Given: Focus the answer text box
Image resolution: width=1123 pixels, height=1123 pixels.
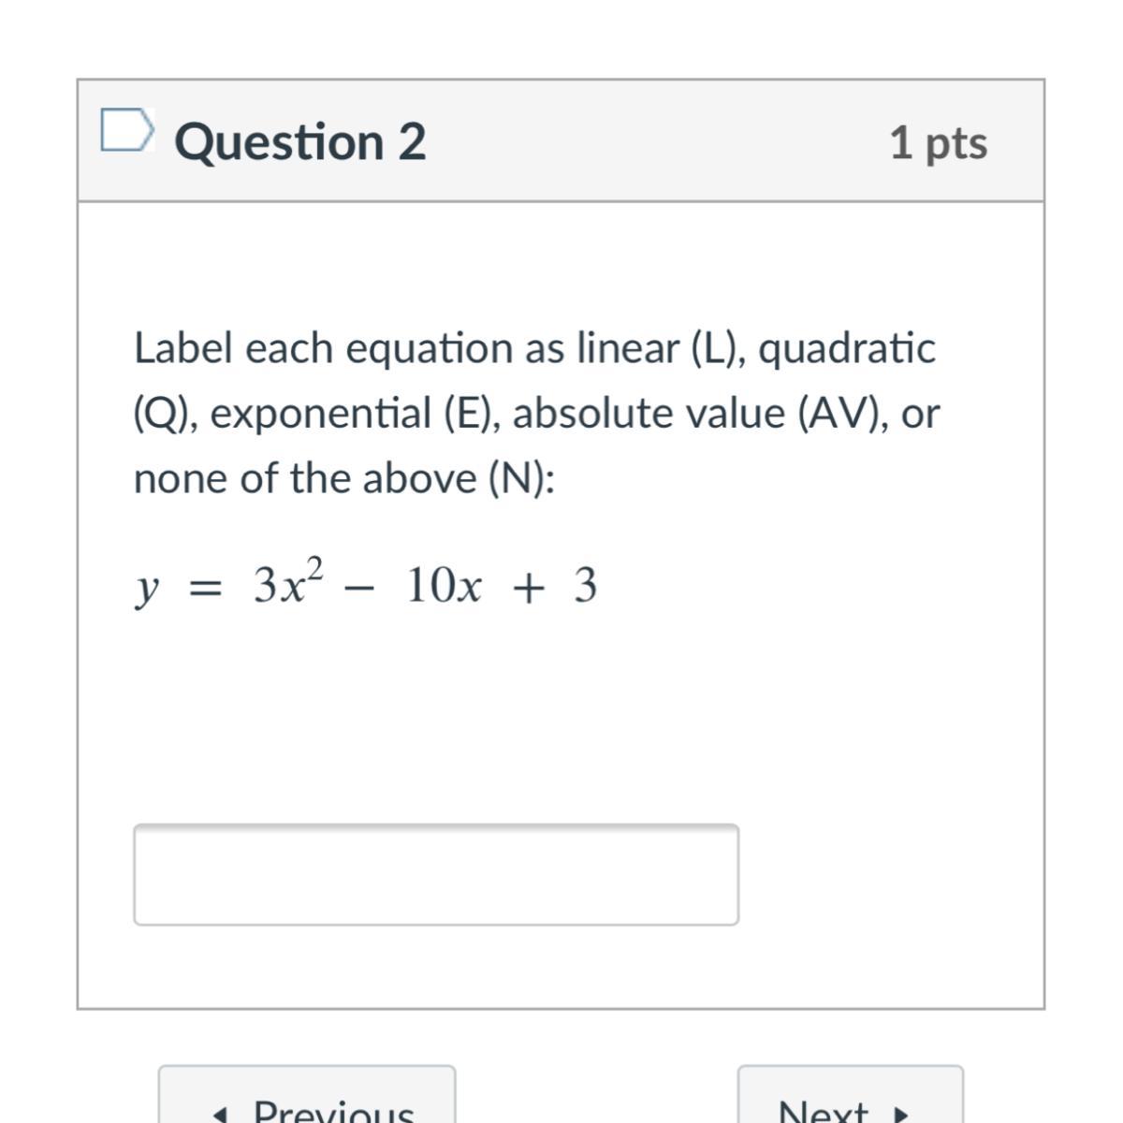Looking at the screenshot, I should pos(436,875).
